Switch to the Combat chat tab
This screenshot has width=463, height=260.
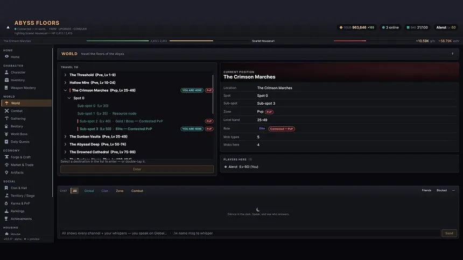[137, 191]
